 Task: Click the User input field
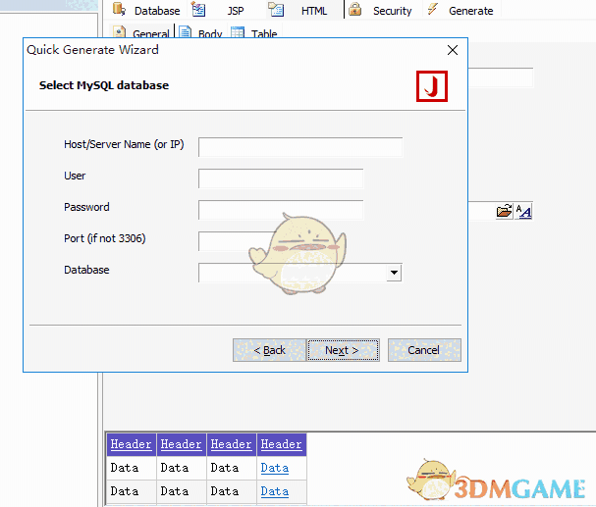click(281, 178)
